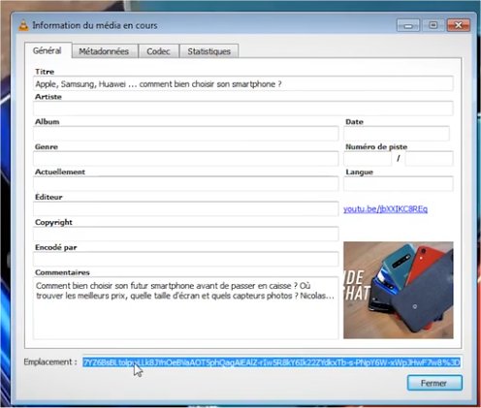The image size is (481, 408).
Task: Click the VLC cone icon in title bar
Action: click(23, 25)
